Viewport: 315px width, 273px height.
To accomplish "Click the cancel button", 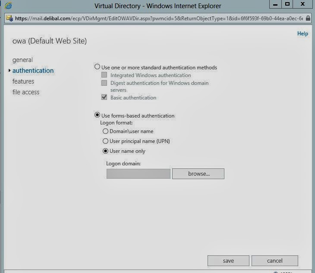I will [274, 261].
